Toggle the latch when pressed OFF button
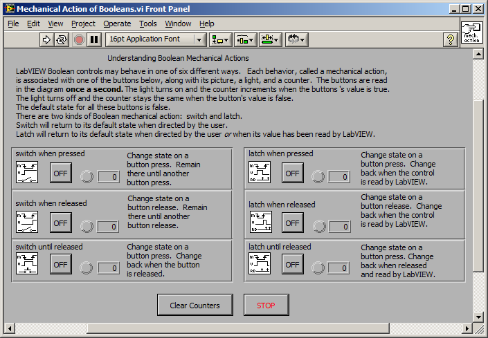The image size is (488, 338). pyautogui.click(x=293, y=173)
